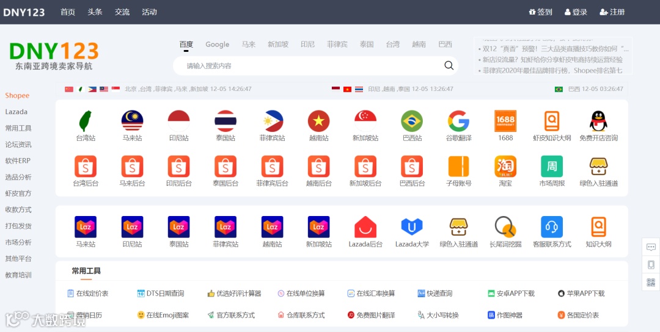Open 虾皮知识大纲 icon

552,121
